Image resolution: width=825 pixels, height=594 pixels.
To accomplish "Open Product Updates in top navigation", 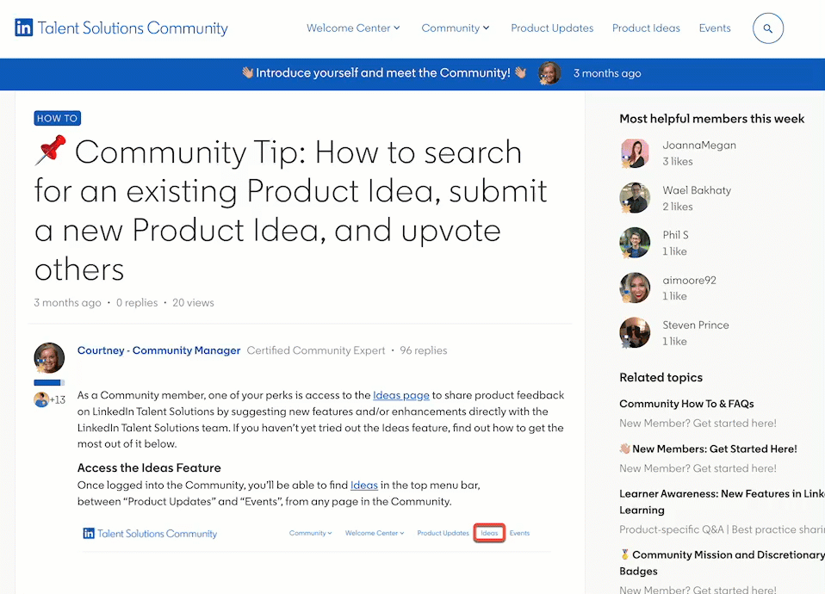I will tap(552, 28).
